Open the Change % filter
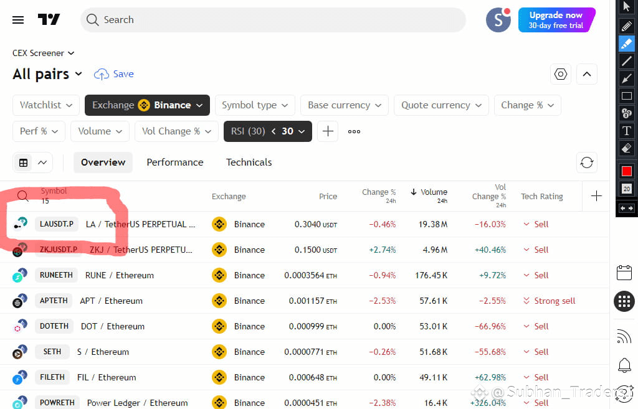 pos(527,105)
